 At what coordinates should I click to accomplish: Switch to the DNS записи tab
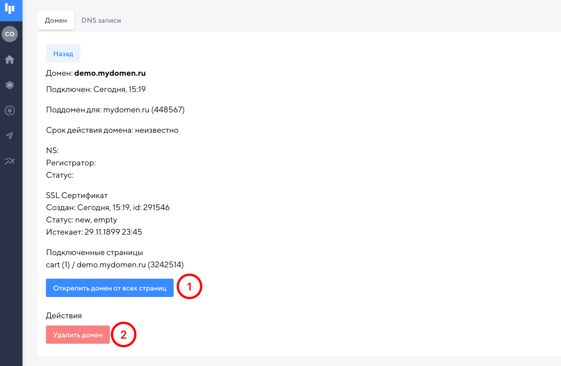pyautogui.click(x=101, y=20)
